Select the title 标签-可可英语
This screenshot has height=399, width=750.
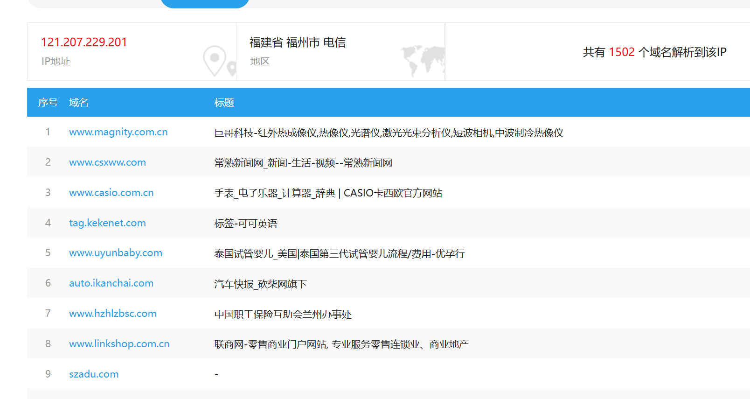click(246, 224)
